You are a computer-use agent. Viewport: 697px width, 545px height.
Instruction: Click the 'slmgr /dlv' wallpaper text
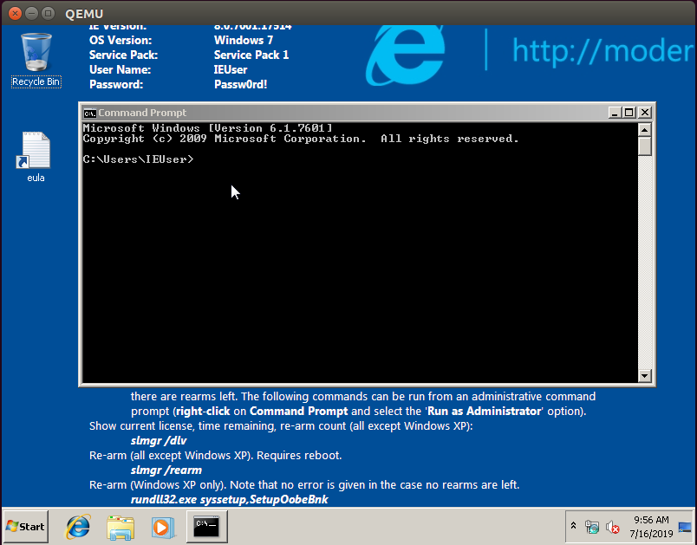coord(159,441)
